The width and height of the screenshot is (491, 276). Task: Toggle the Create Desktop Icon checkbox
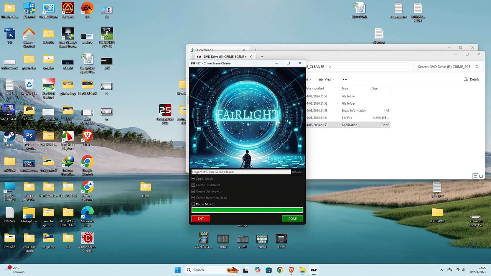[193, 191]
